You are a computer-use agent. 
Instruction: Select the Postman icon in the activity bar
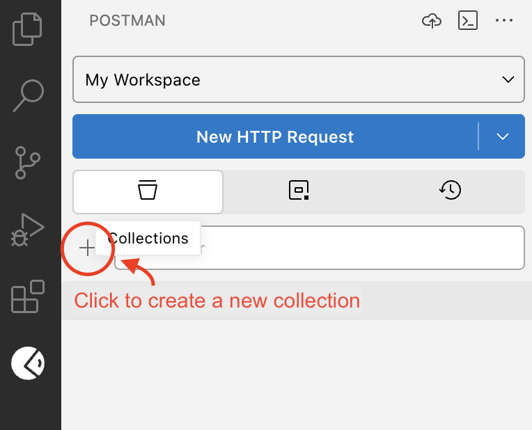tap(28, 363)
